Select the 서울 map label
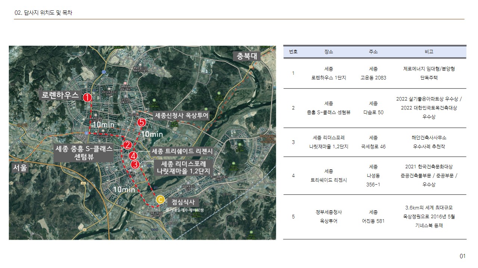Image resolution: width=478 pixels, height=268 pixels. (20, 168)
